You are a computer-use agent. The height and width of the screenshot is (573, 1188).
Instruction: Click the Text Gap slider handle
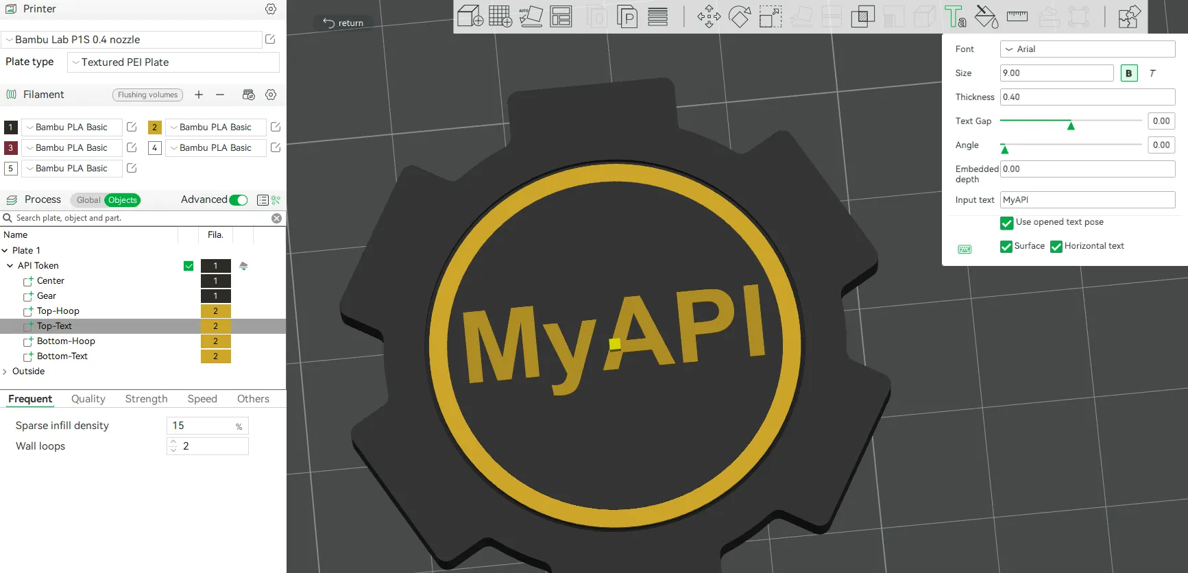[x=1070, y=125]
